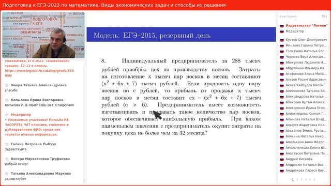
Task: Click chat author Галина Петровна Рыбчук
Action: click(x=34, y=144)
